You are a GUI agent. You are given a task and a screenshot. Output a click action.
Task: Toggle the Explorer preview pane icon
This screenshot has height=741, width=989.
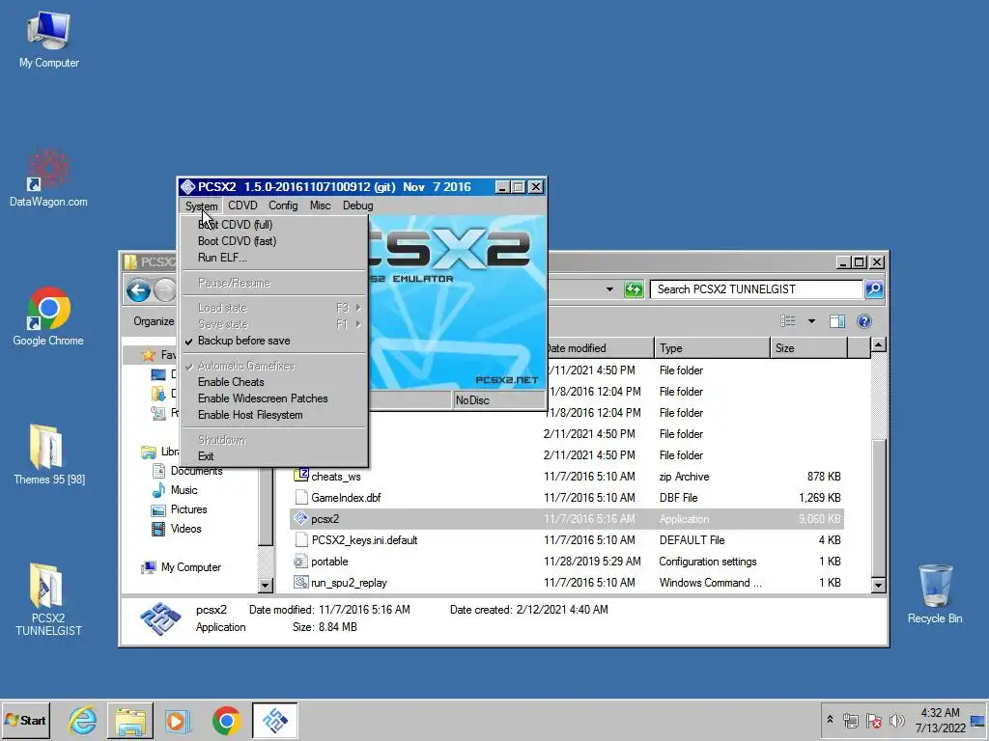[837, 321]
